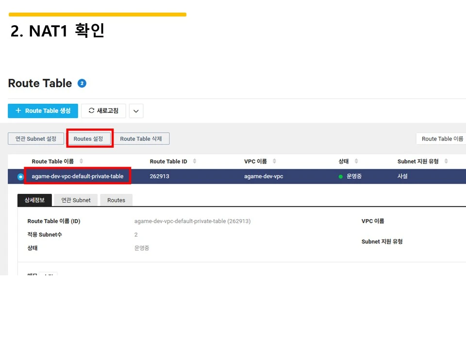Click the Route Table 생성 button

pyautogui.click(x=43, y=111)
